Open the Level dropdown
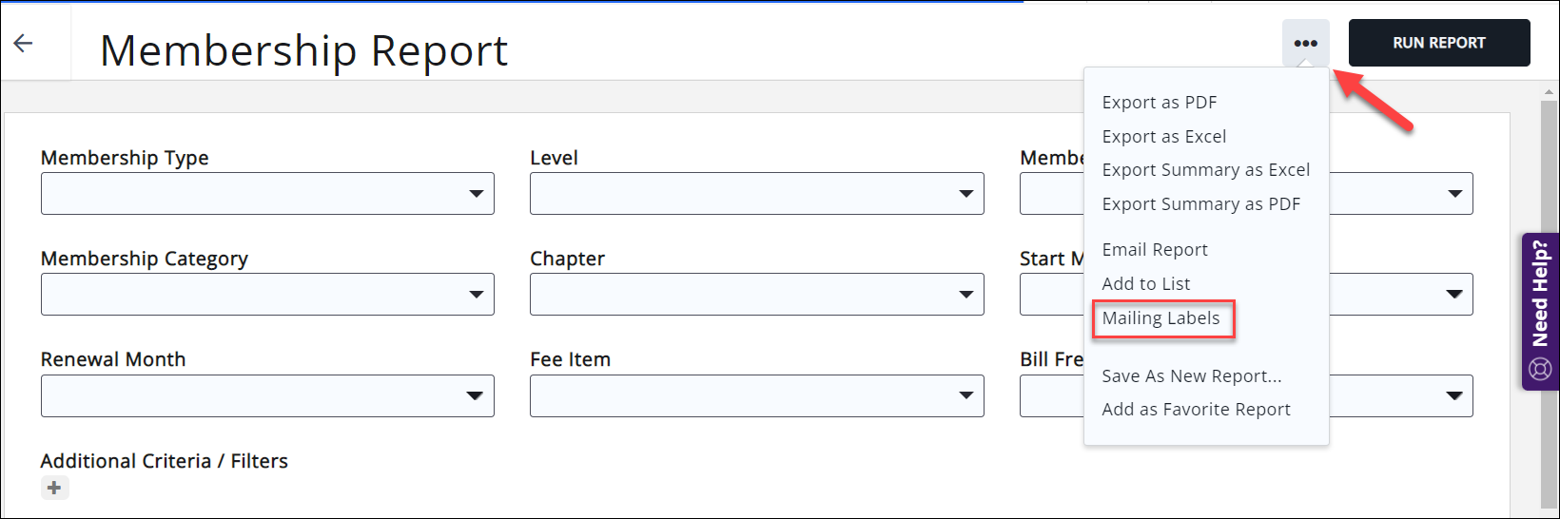This screenshot has width=1560, height=519. pyautogui.click(x=756, y=194)
